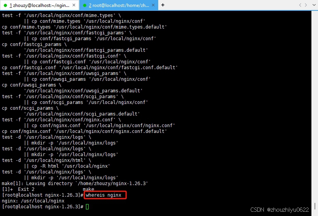Click the 'fastcgi_params.default' path line
318x216 pixels.
coord(86,50)
